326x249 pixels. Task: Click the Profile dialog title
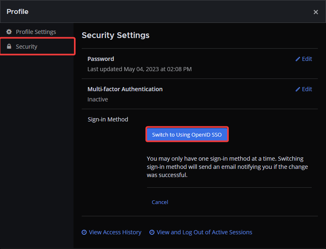coord(18,11)
